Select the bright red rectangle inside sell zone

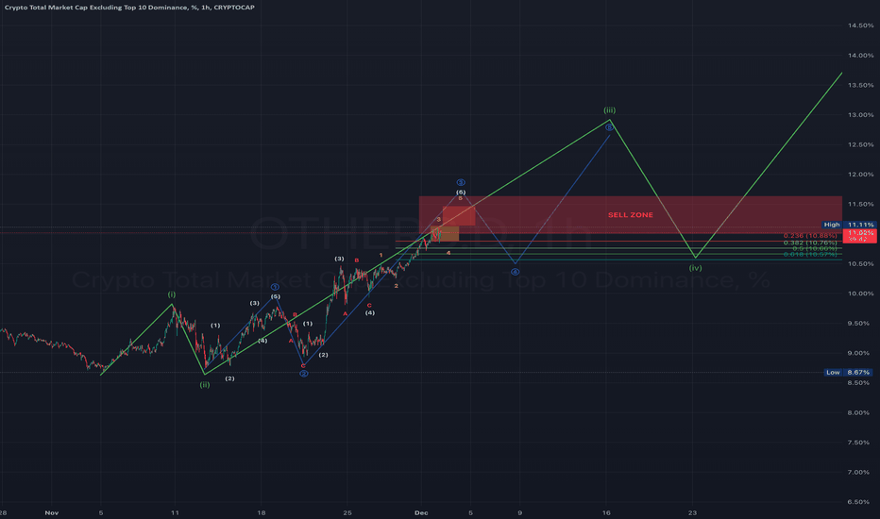pos(459,216)
